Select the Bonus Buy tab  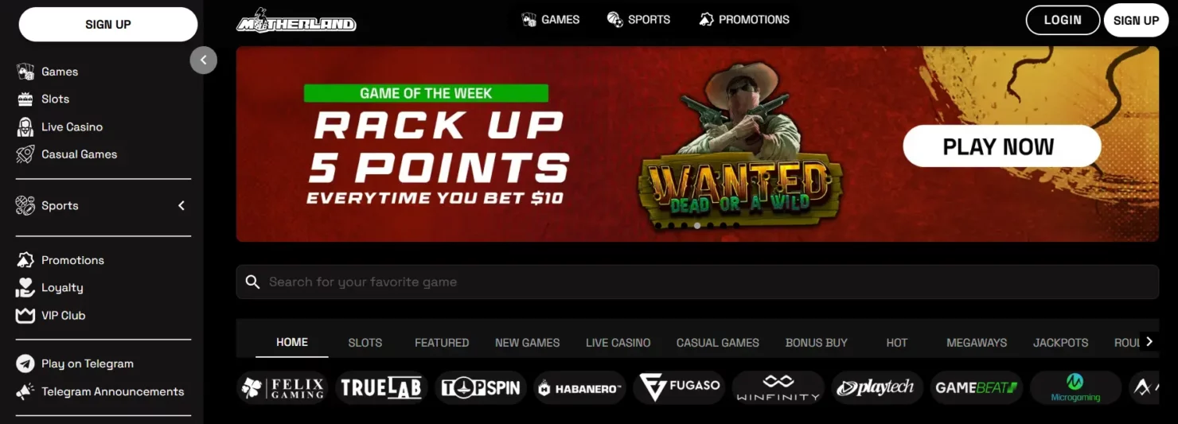point(816,343)
